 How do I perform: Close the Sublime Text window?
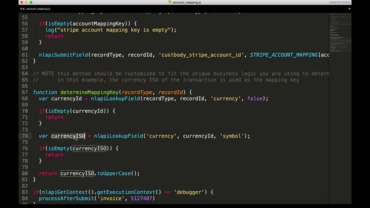point(22,2)
